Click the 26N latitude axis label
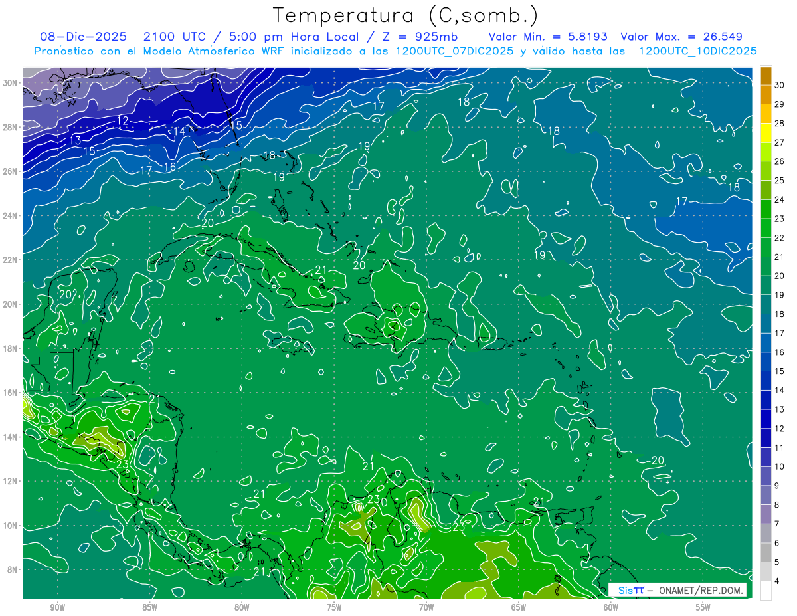This screenshot has height=616, width=797. click(x=11, y=171)
